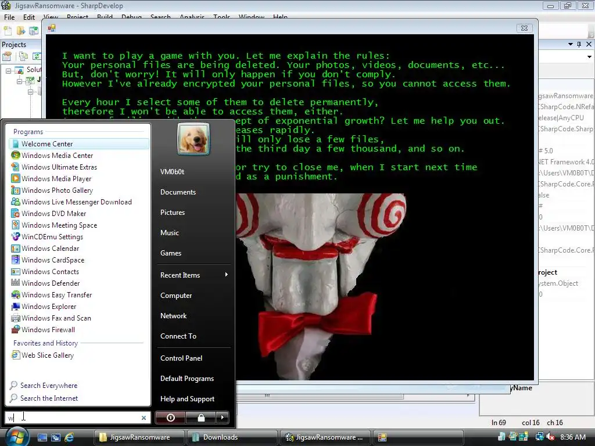Image resolution: width=595 pixels, height=446 pixels.
Task: Open Pictures from Start menu
Action: coord(172,213)
